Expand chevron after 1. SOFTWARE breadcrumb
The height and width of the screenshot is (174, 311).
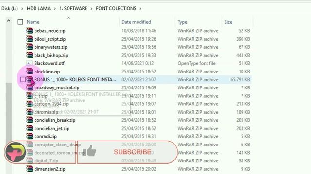(x=91, y=9)
